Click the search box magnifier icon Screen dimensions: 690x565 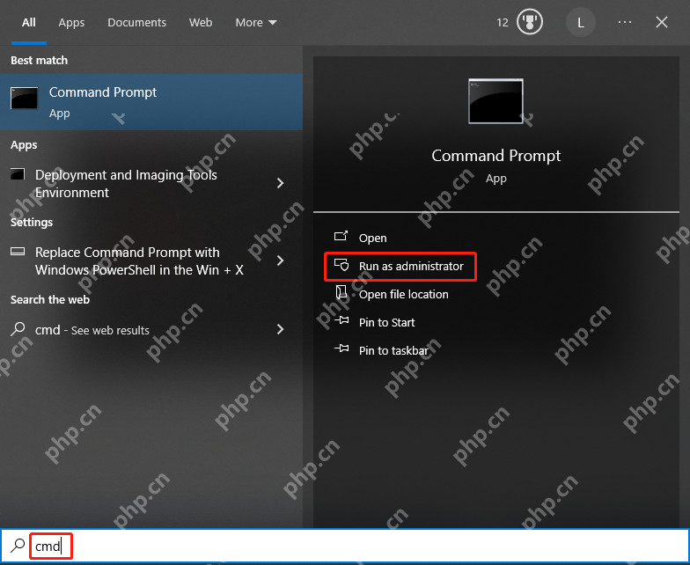18,546
